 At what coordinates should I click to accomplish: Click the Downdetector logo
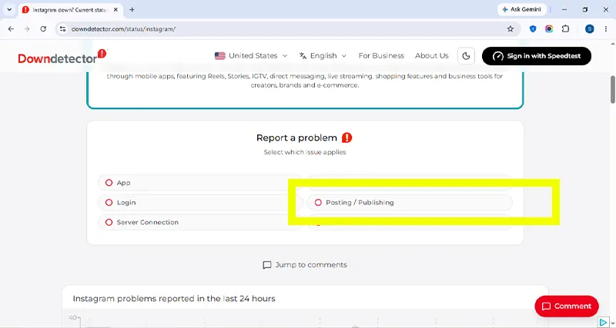pyautogui.click(x=62, y=56)
